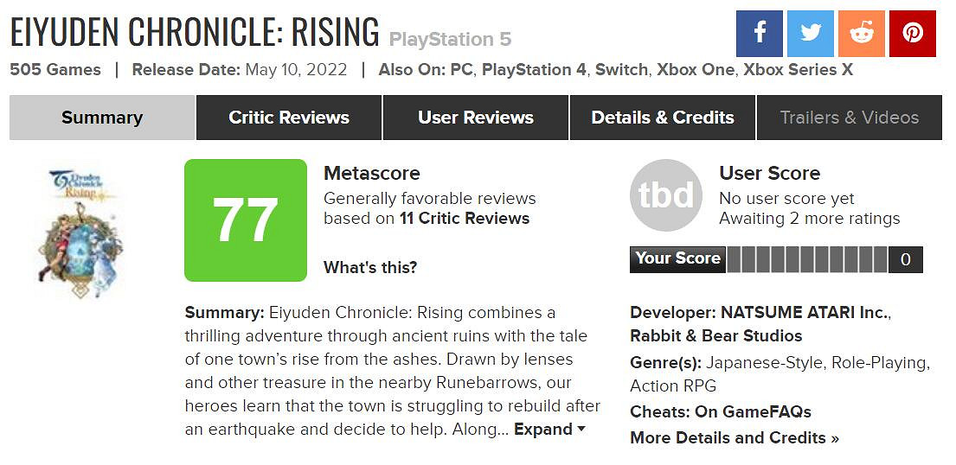
Task: Pin the page on Pinterest
Action: pyautogui.click(x=912, y=34)
